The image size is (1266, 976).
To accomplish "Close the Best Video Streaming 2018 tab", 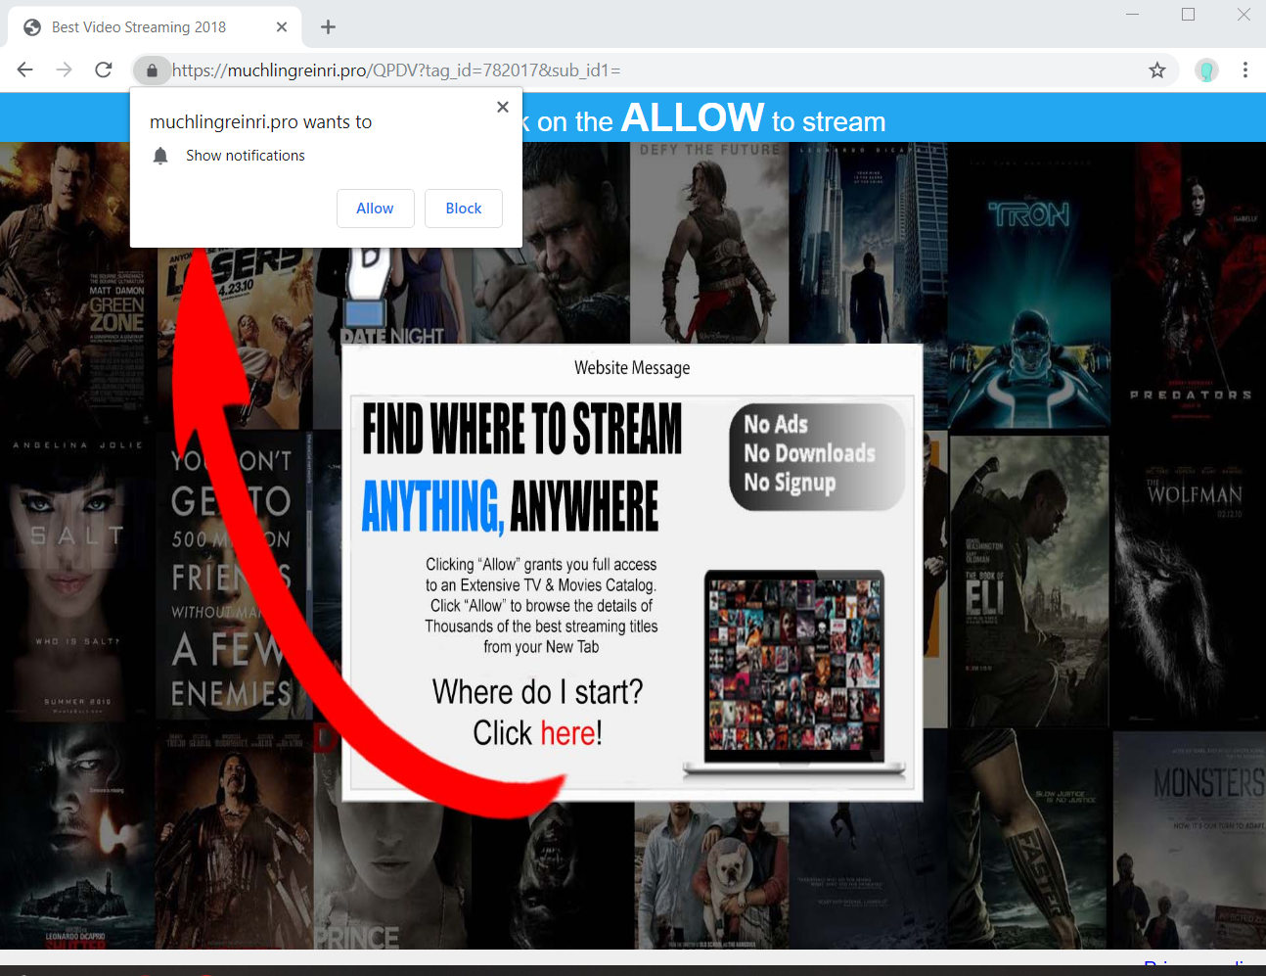I will 282,27.
